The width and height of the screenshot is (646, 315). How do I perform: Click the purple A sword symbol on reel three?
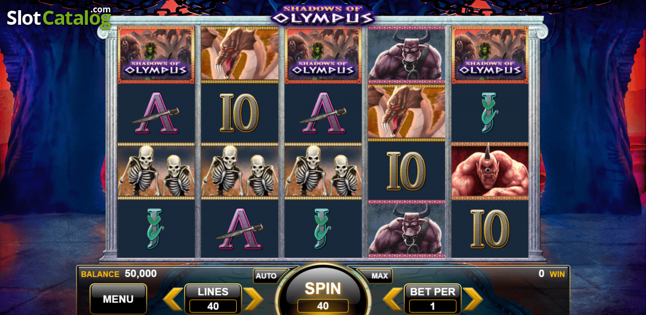323,113
